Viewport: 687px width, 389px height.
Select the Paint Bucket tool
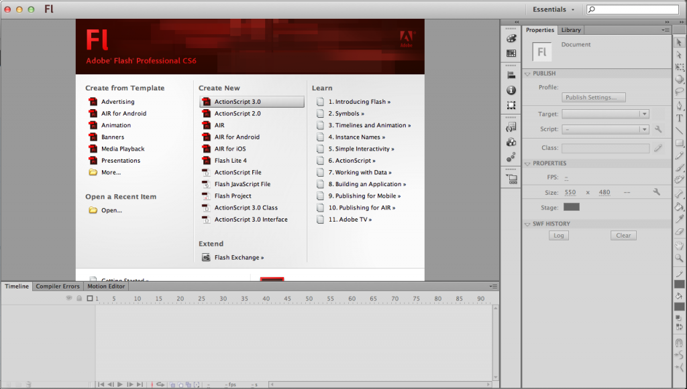click(x=679, y=206)
